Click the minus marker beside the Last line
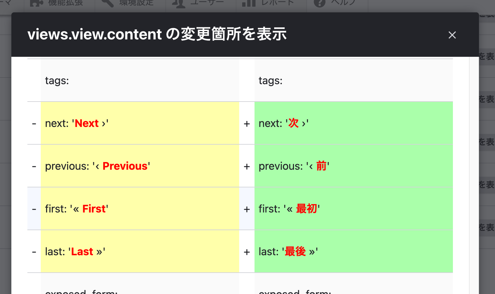Image resolution: width=495 pixels, height=294 pixels. [34, 252]
